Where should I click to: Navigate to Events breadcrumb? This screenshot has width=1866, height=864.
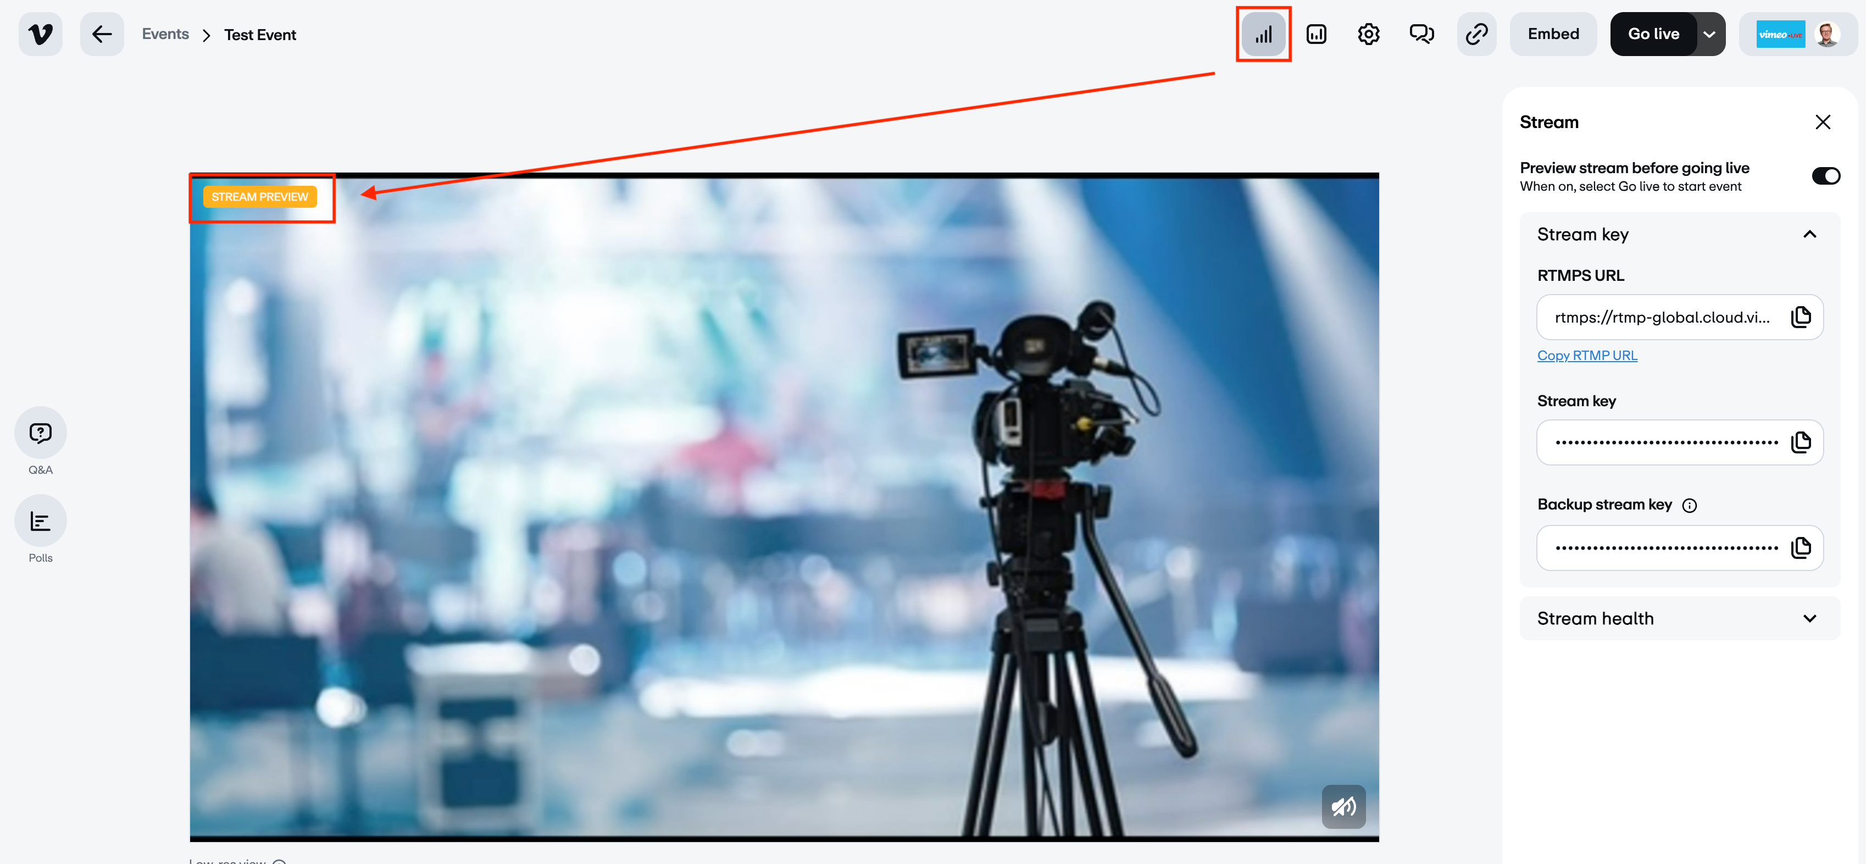click(x=165, y=34)
